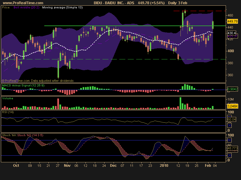Click the 12 date tick after 2010
The width and height of the screenshot is (241, 180).
(178, 166)
